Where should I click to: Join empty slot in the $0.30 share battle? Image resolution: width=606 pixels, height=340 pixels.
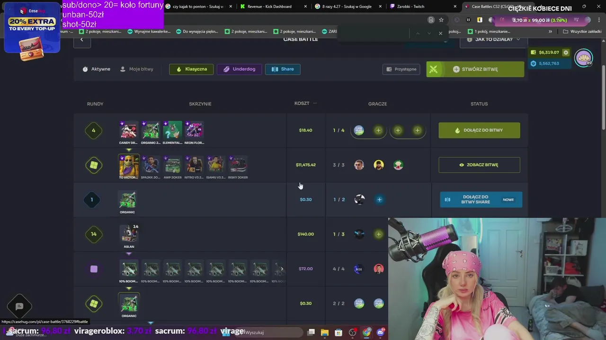pyautogui.click(x=379, y=200)
